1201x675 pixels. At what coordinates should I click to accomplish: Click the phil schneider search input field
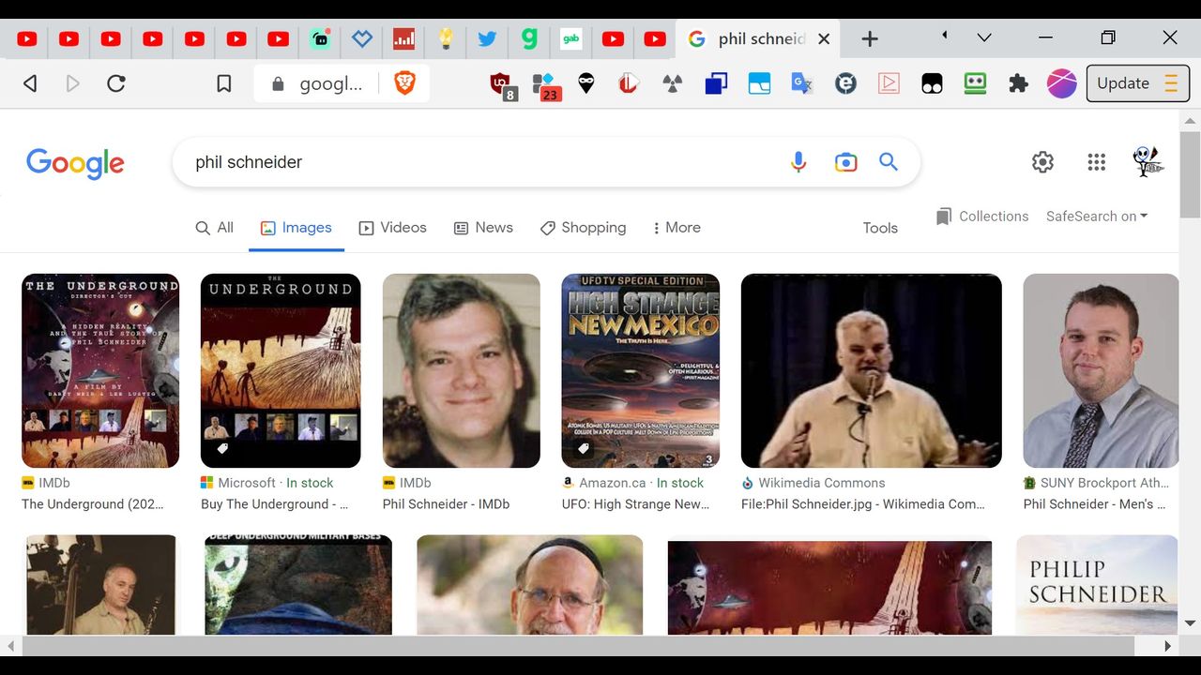click(x=469, y=162)
